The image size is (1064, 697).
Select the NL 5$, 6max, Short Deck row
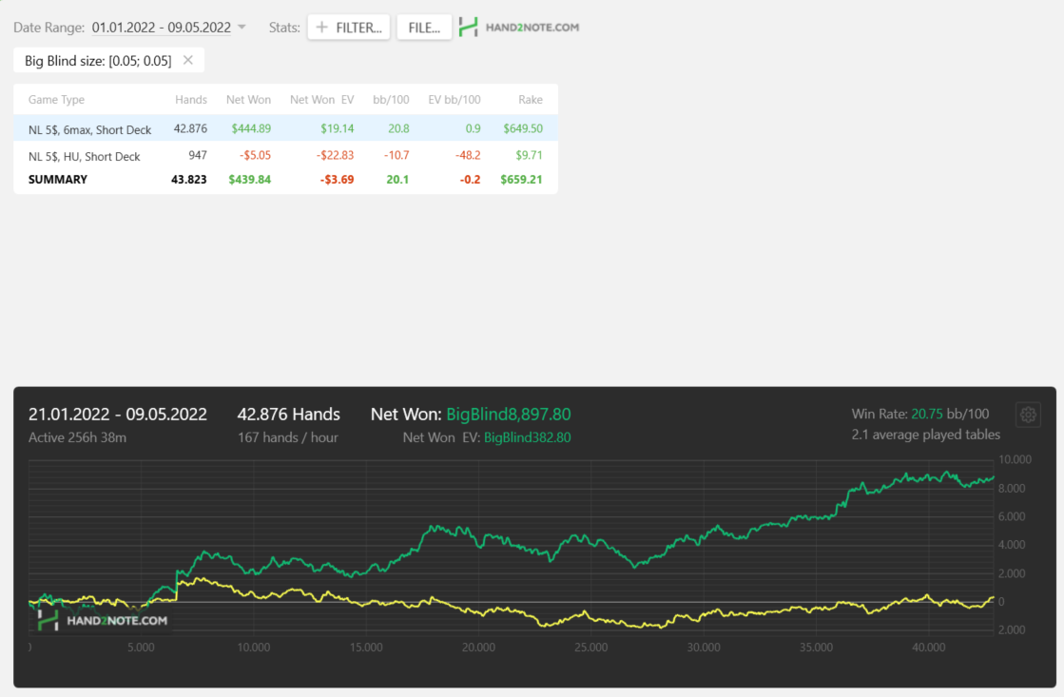(285, 128)
